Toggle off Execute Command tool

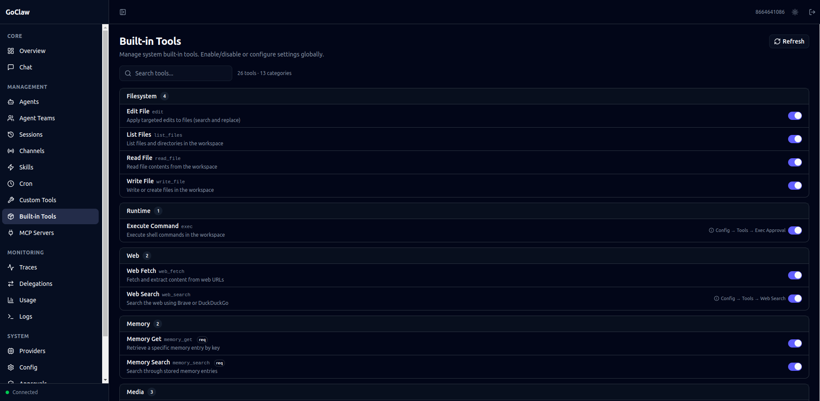pyautogui.click(x=795, y=230)
